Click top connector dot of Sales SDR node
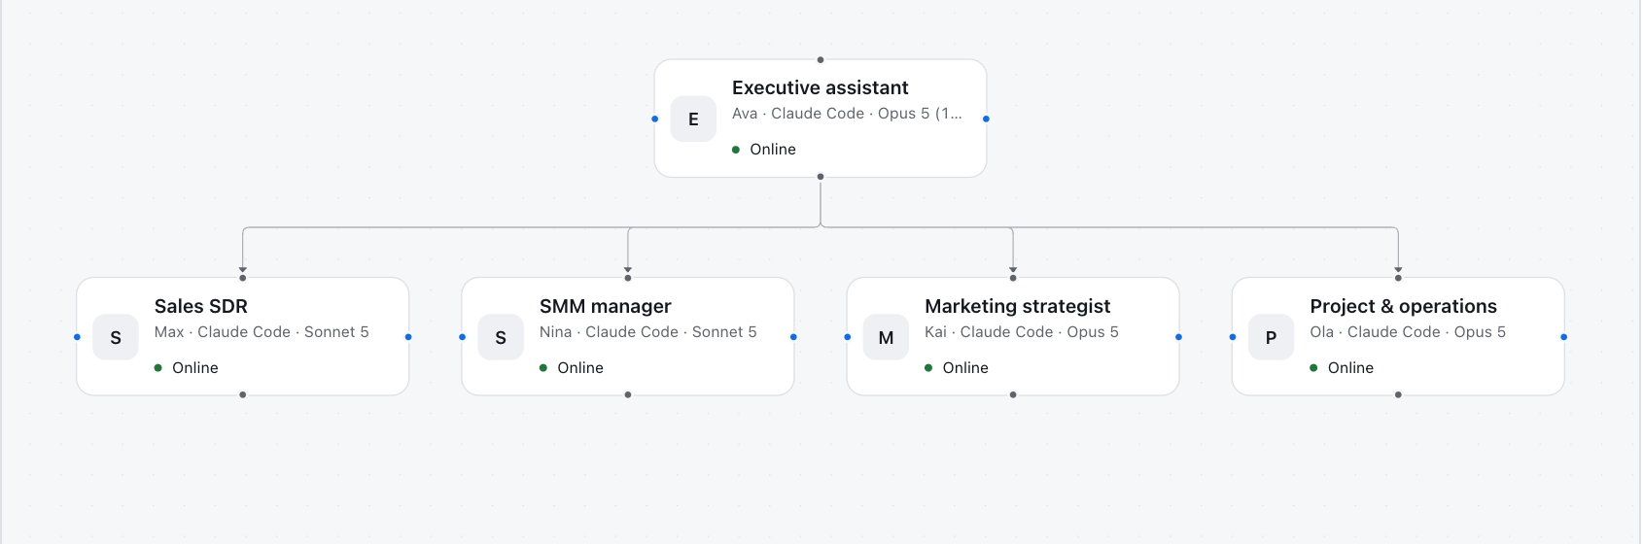1643x544 pixels. [242, 278]
